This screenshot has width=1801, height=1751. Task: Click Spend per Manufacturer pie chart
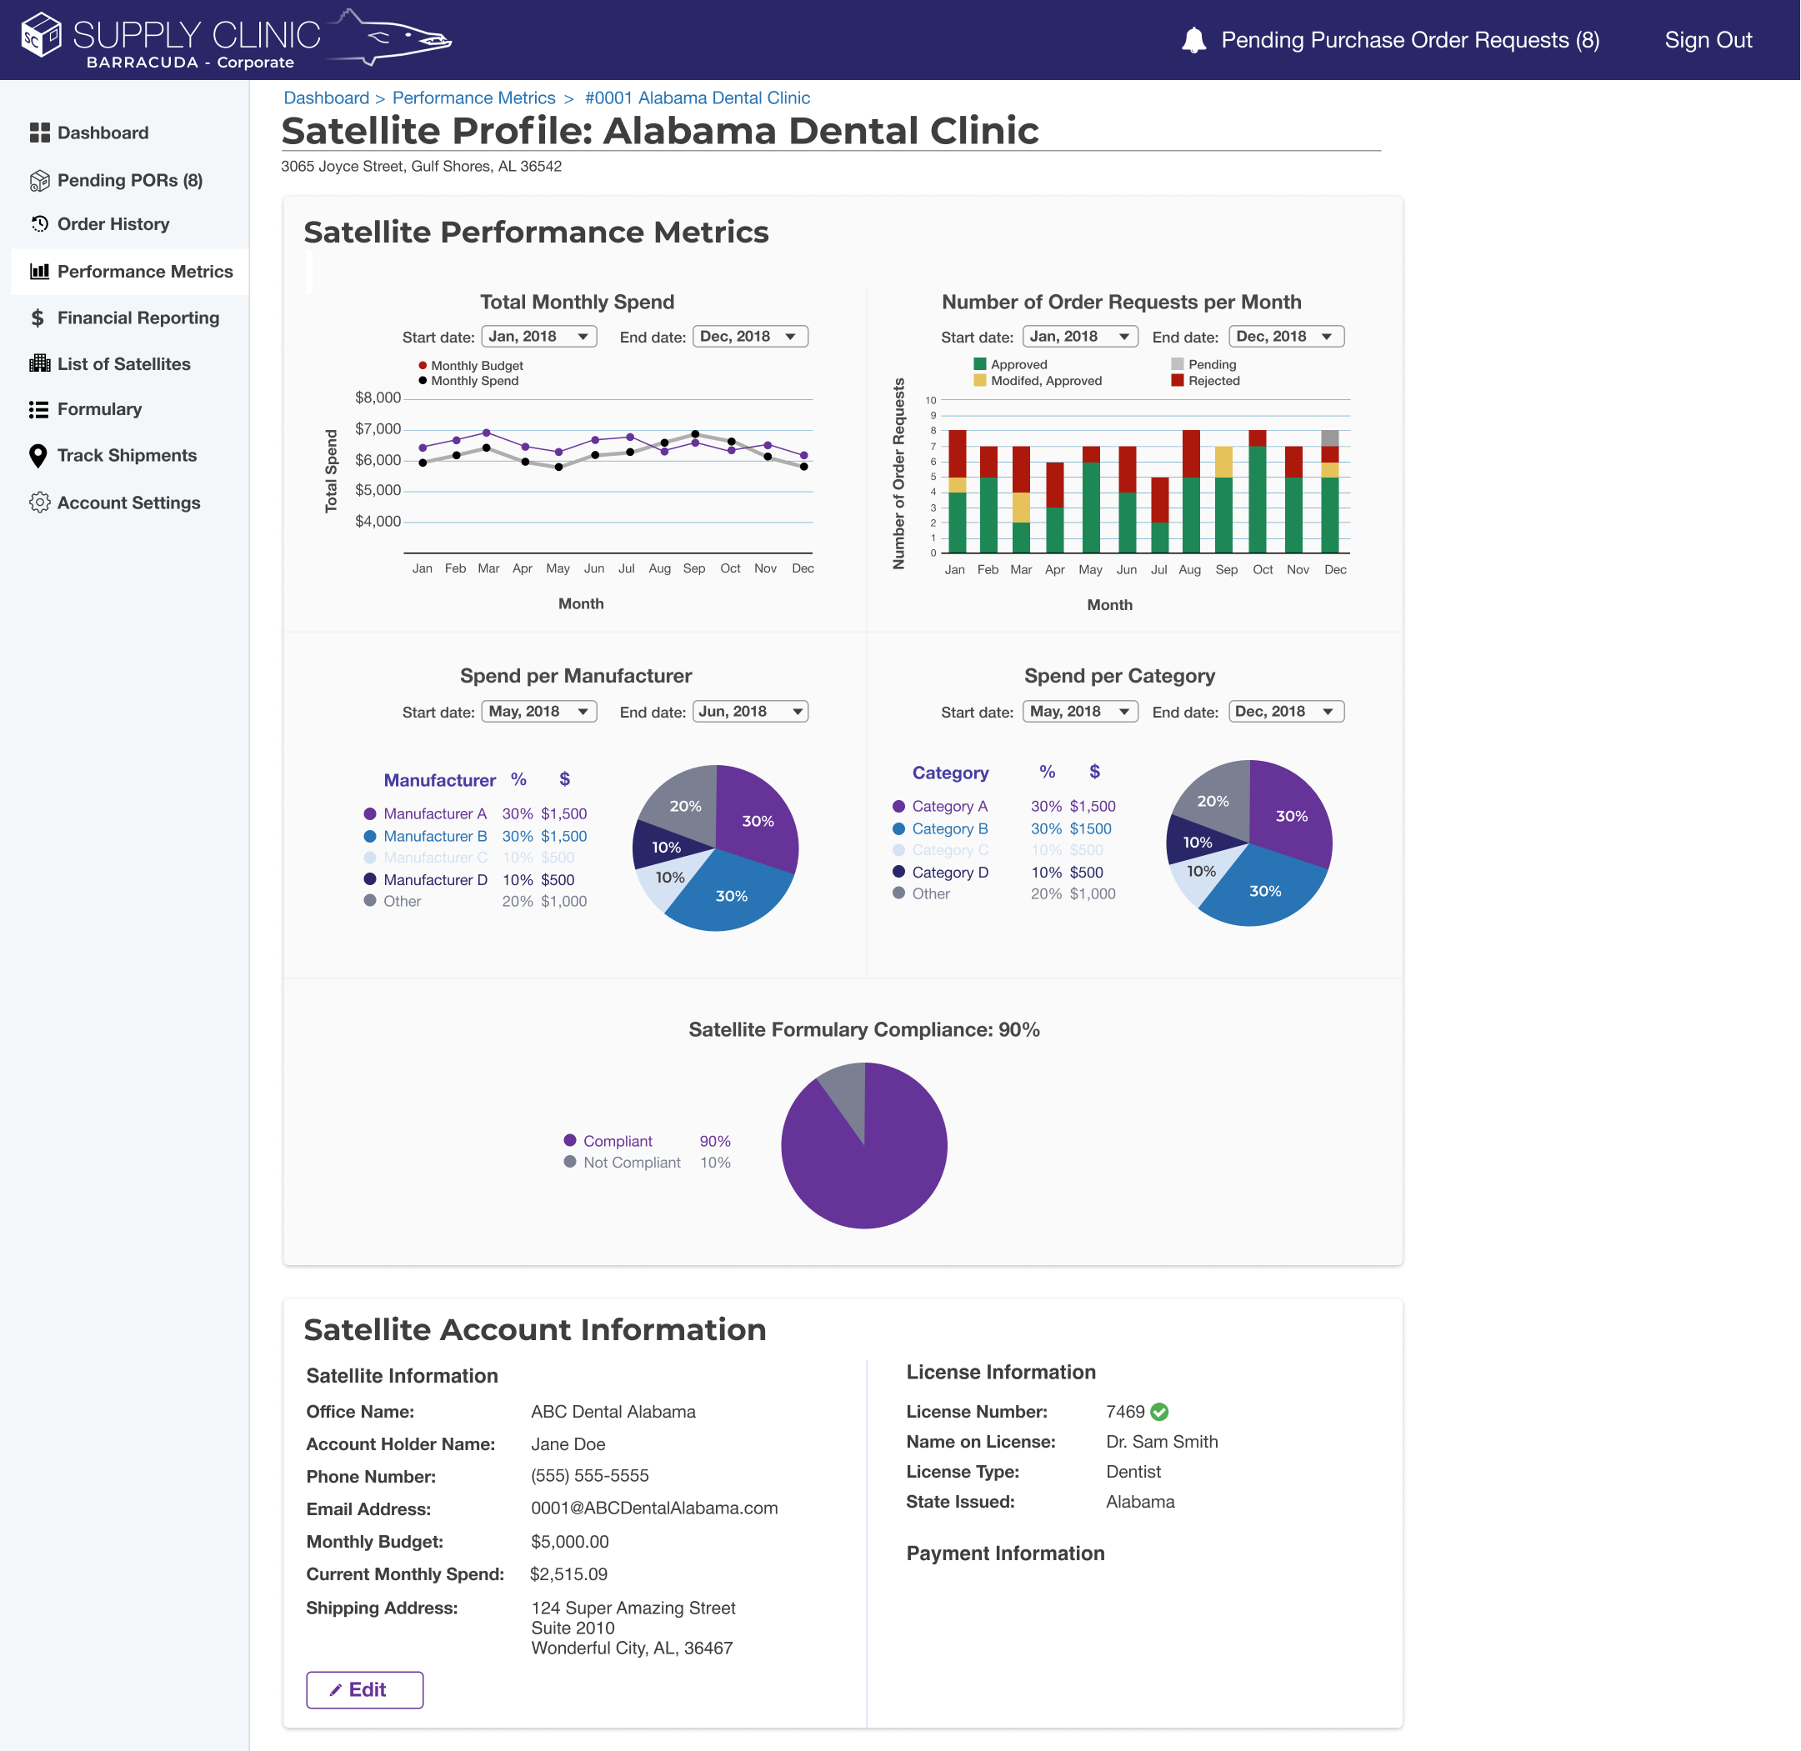tap(715, 848)
